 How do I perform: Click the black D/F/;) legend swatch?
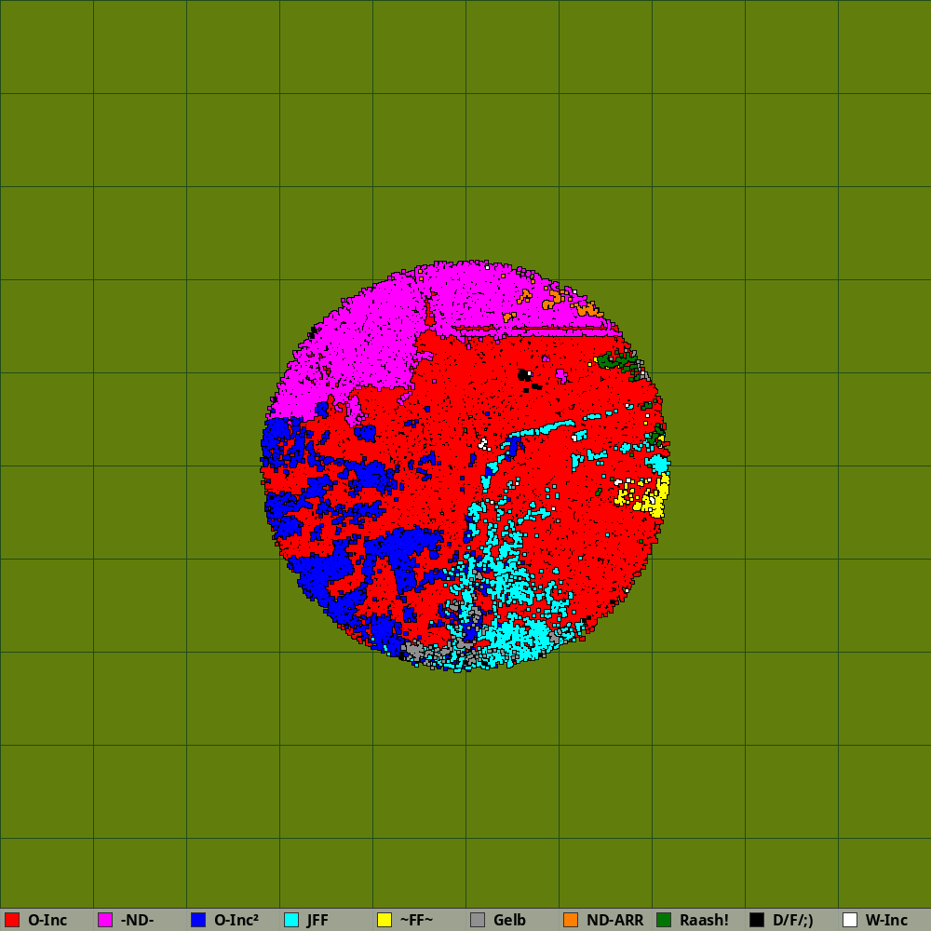[757, 920]
